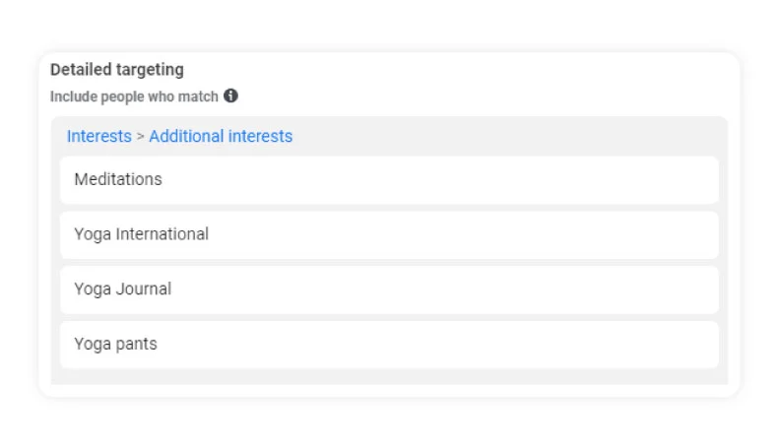
Task: Click the gray strip below Yoga pants
Action: coord(390,376)
